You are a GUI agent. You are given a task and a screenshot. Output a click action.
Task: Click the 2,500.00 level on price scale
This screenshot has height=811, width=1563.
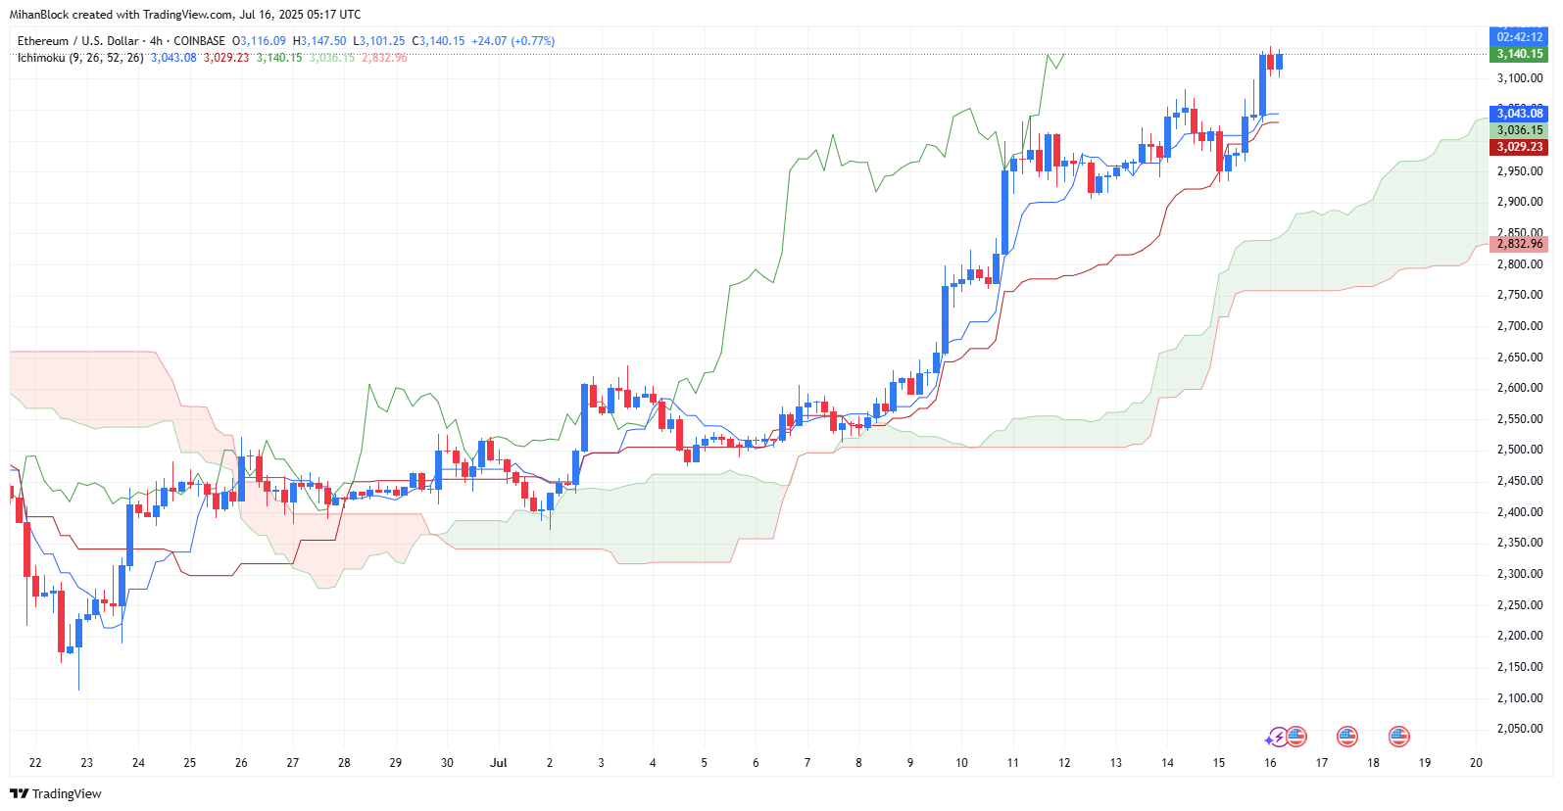coord(1520,450)
